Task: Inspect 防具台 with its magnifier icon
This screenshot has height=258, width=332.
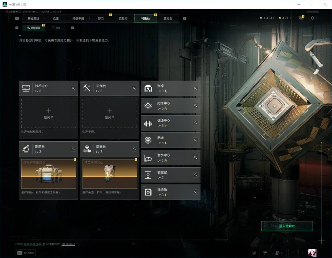Action: (x=134, y=149)
